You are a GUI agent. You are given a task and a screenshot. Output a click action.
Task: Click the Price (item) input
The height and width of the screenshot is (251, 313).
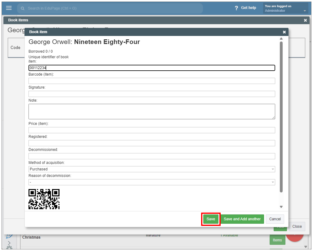[152, 130]
